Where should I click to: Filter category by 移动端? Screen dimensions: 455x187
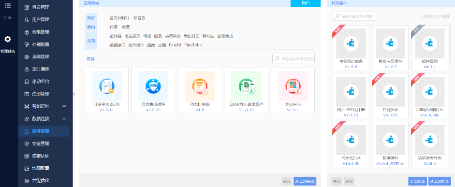tap(208, 36)
